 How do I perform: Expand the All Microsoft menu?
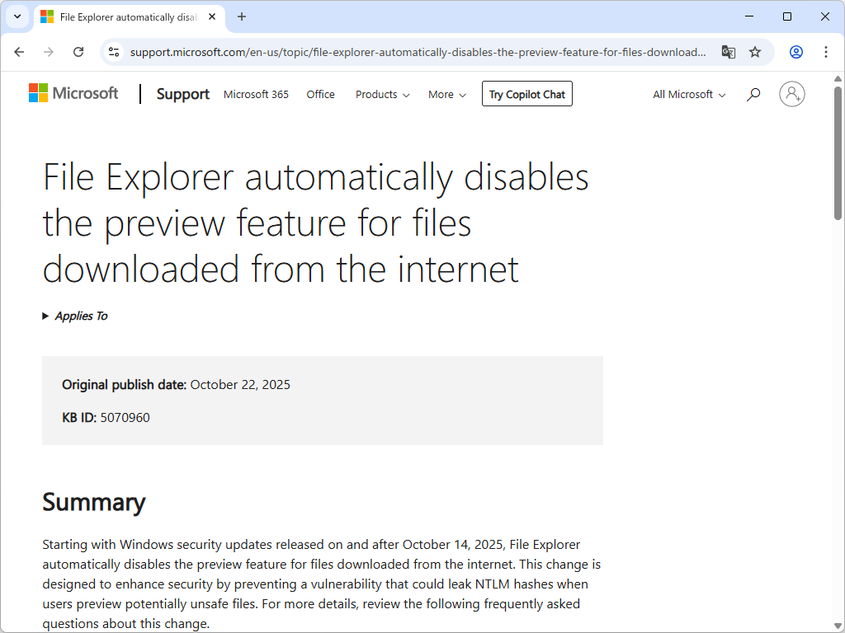[689, 94]
